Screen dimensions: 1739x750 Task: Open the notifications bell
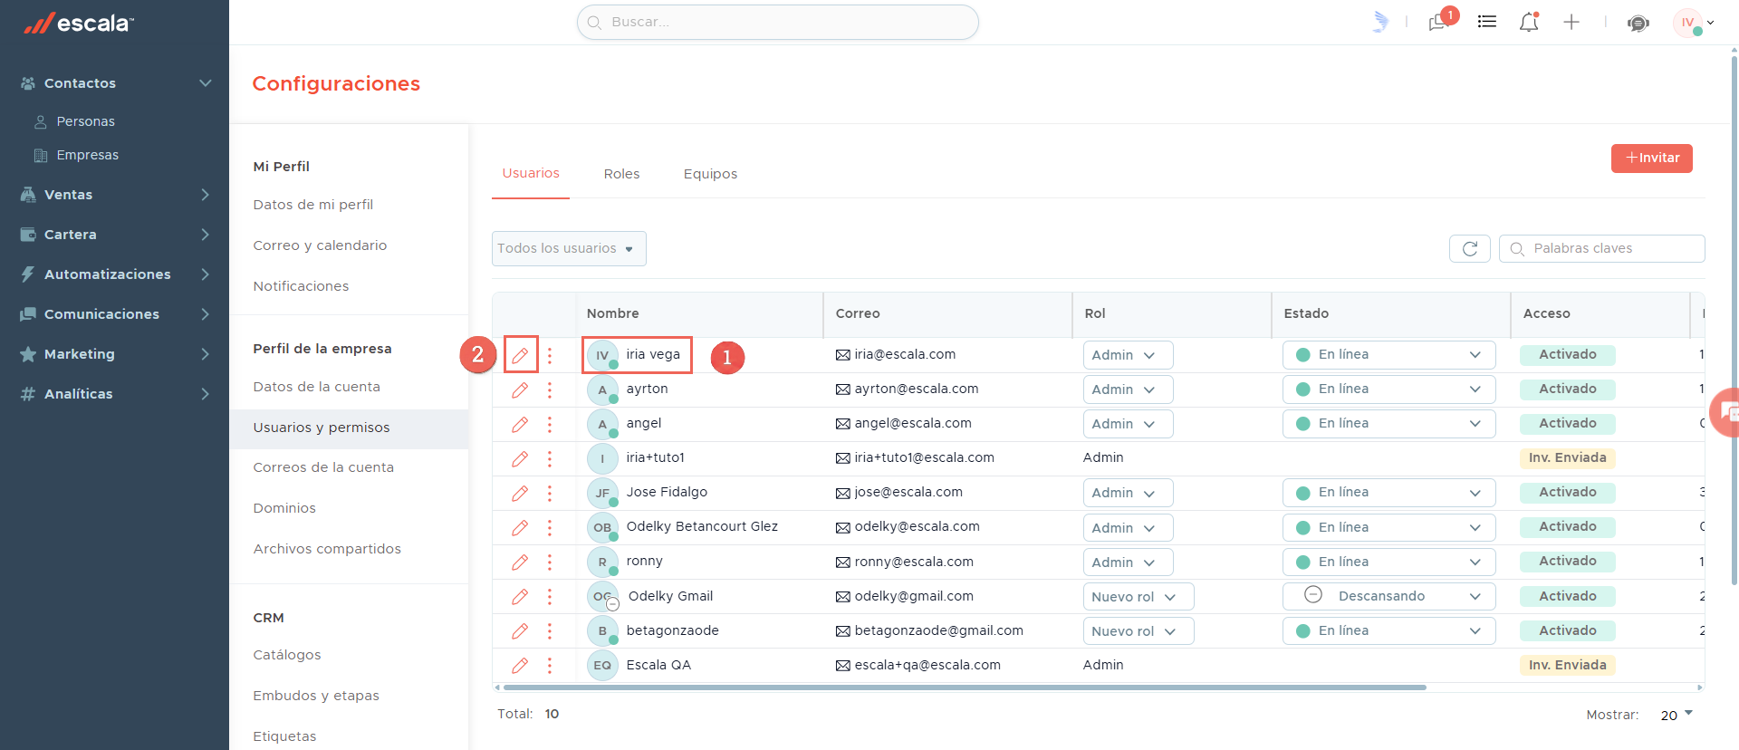(x=1529, y=22)
